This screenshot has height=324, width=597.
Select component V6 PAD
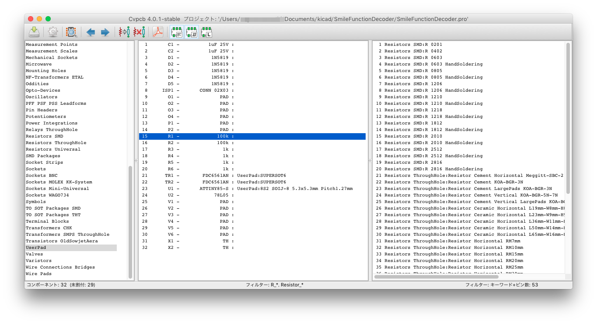(252, 234)
